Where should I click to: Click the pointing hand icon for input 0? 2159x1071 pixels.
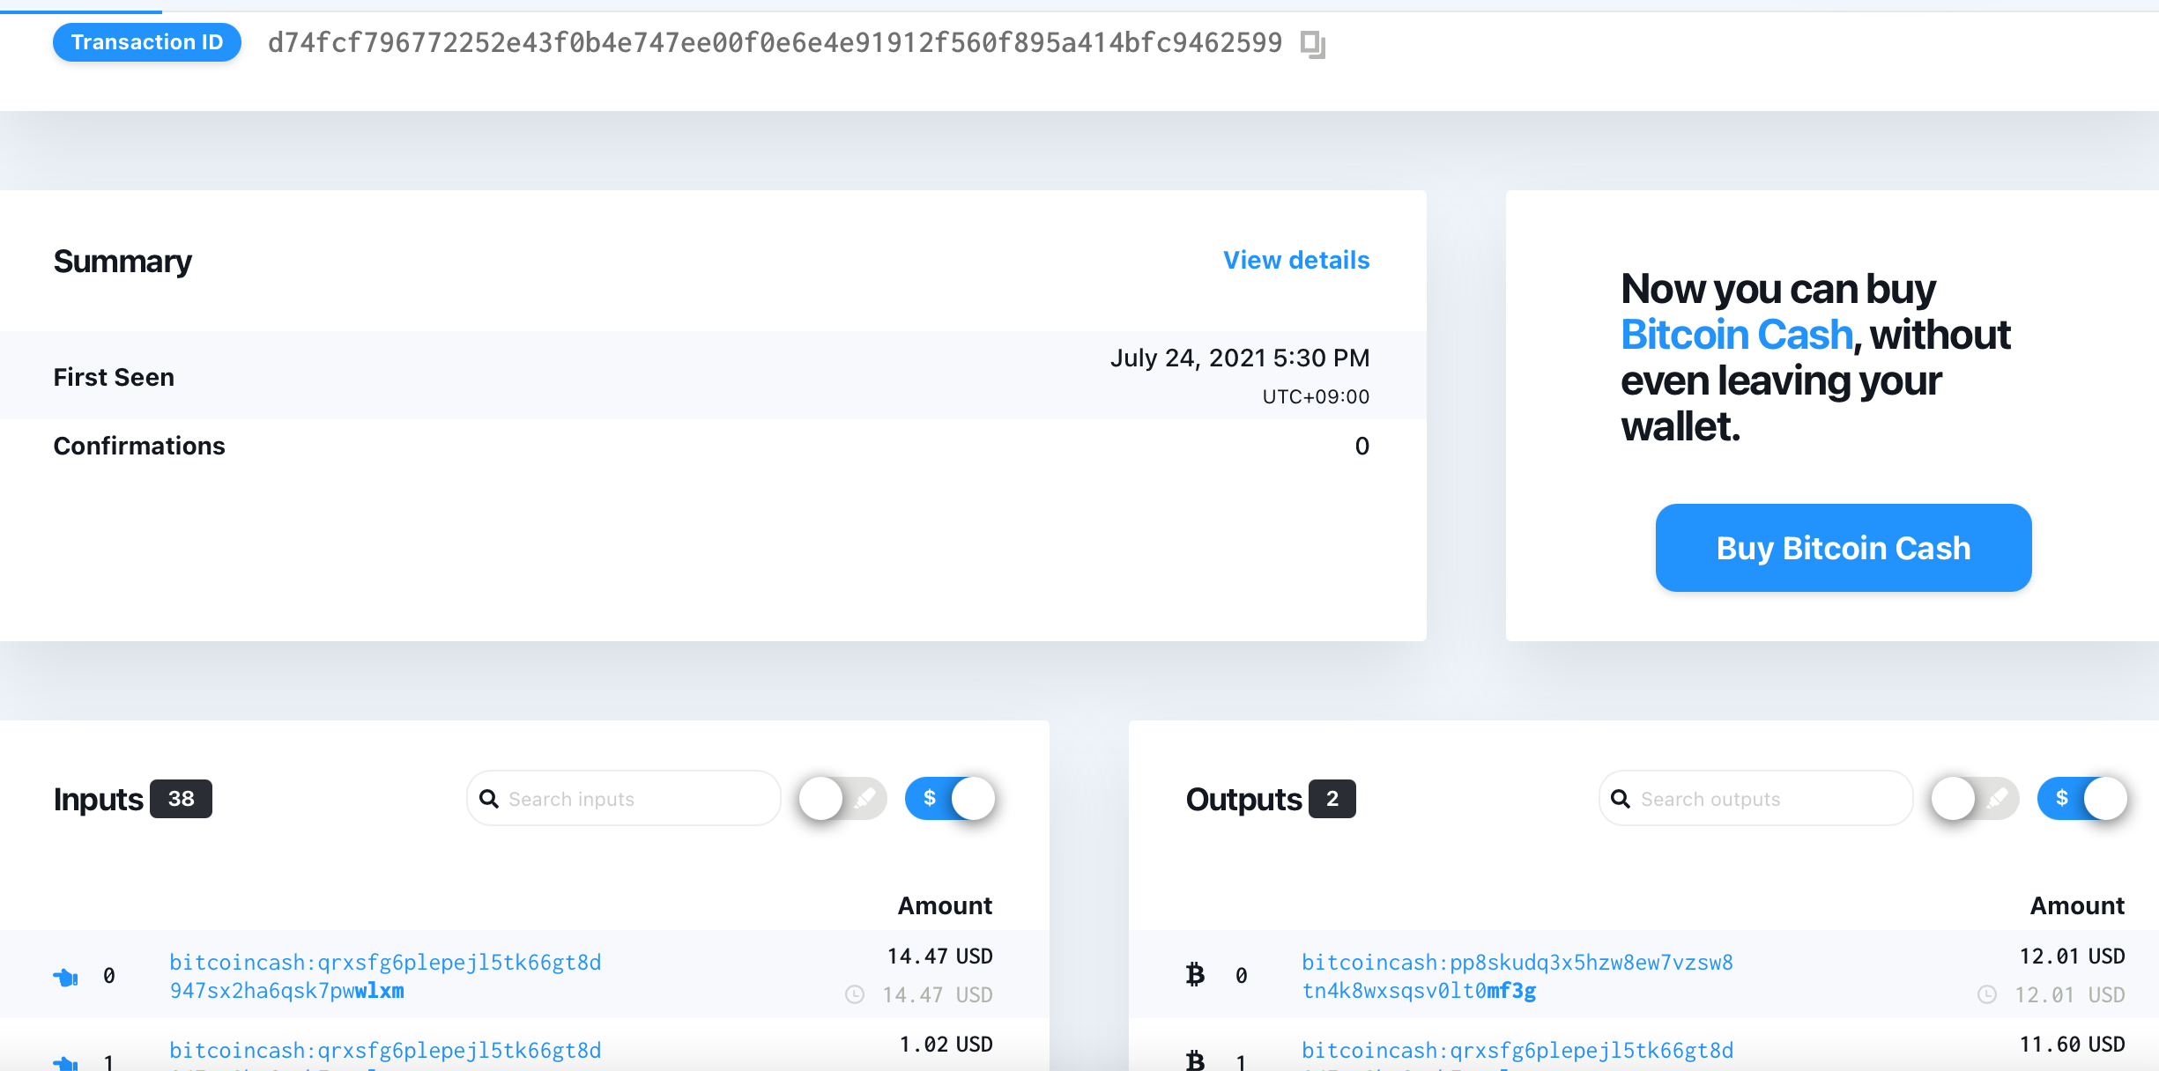pos(66,976)
